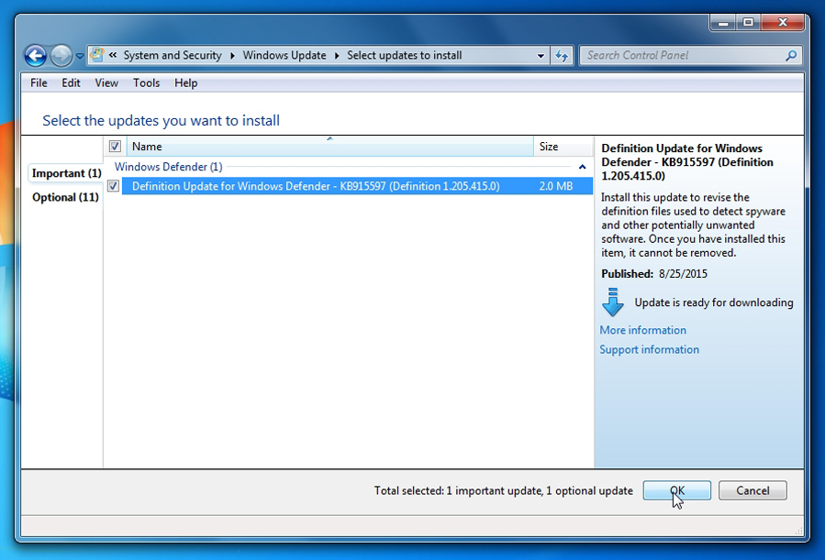Collapse the Windows Defender group chevron
Image resolution: width=825 pixels, height=560 pixels.
(582, 167)
